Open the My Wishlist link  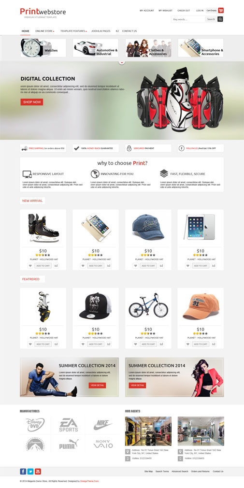166,11
